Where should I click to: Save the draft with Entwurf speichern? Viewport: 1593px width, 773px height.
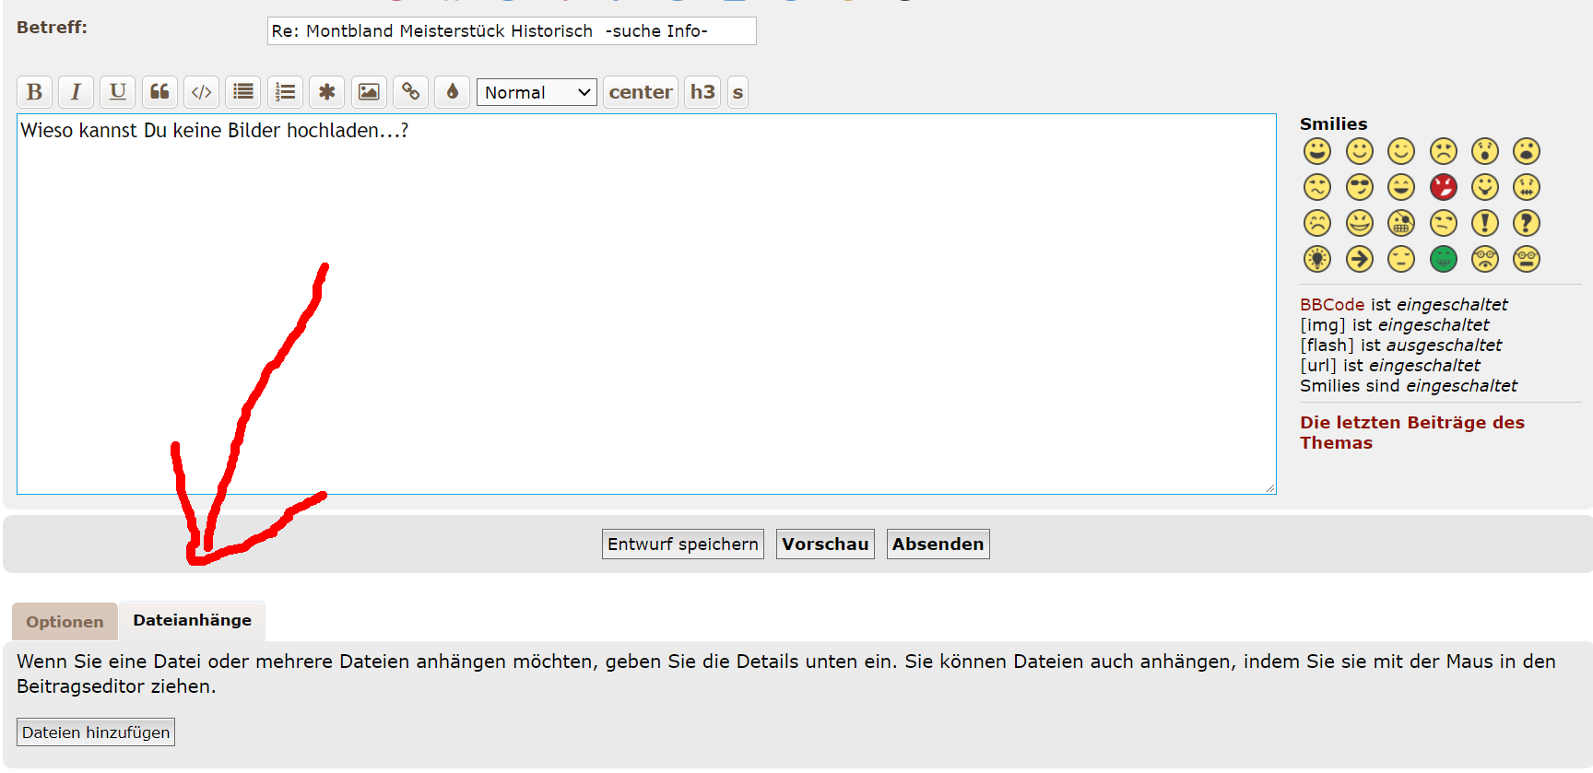683,544
